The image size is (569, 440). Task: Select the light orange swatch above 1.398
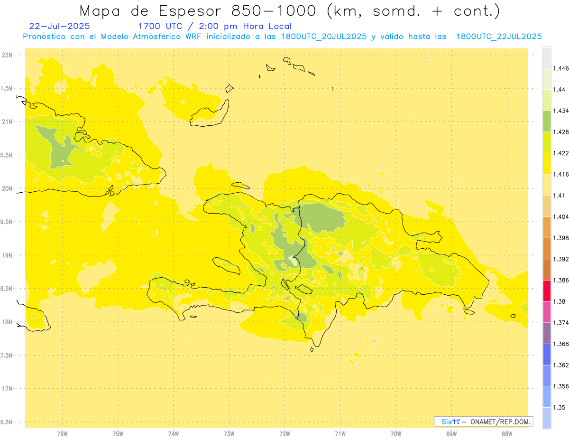(x=547, y=227)
